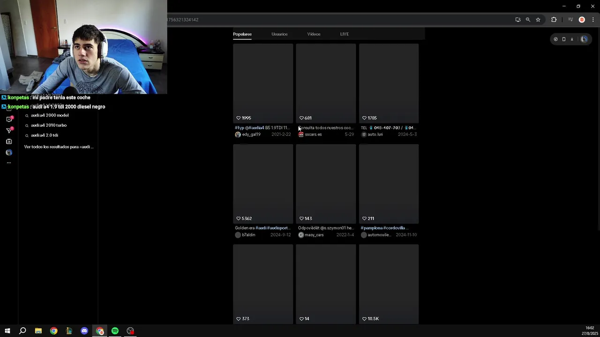Open the profile avatar in TikTok sidebar
This screenshot has height=337, width=600.
pyautogui.click(x=9, y=152)
